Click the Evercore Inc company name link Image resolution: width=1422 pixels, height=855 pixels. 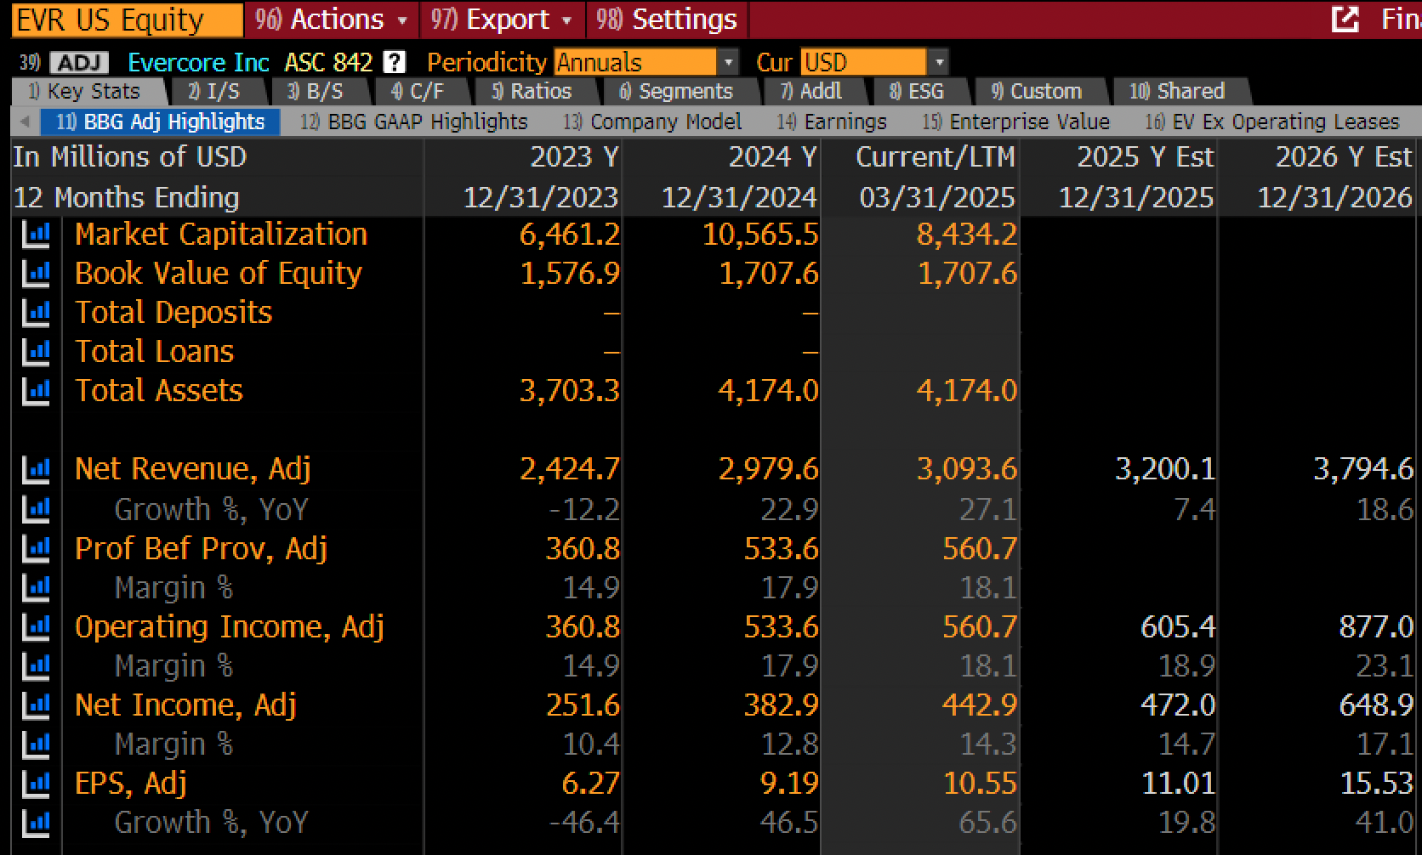pos(198,63)
